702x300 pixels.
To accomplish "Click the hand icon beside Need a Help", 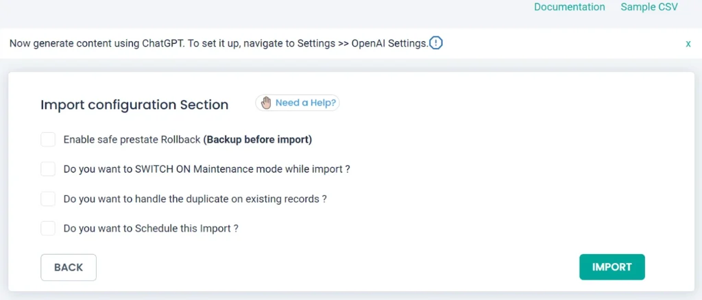I will click(x=266, y=103).
